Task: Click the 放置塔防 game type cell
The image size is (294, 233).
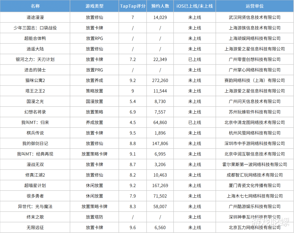Action: coord(94,217)
